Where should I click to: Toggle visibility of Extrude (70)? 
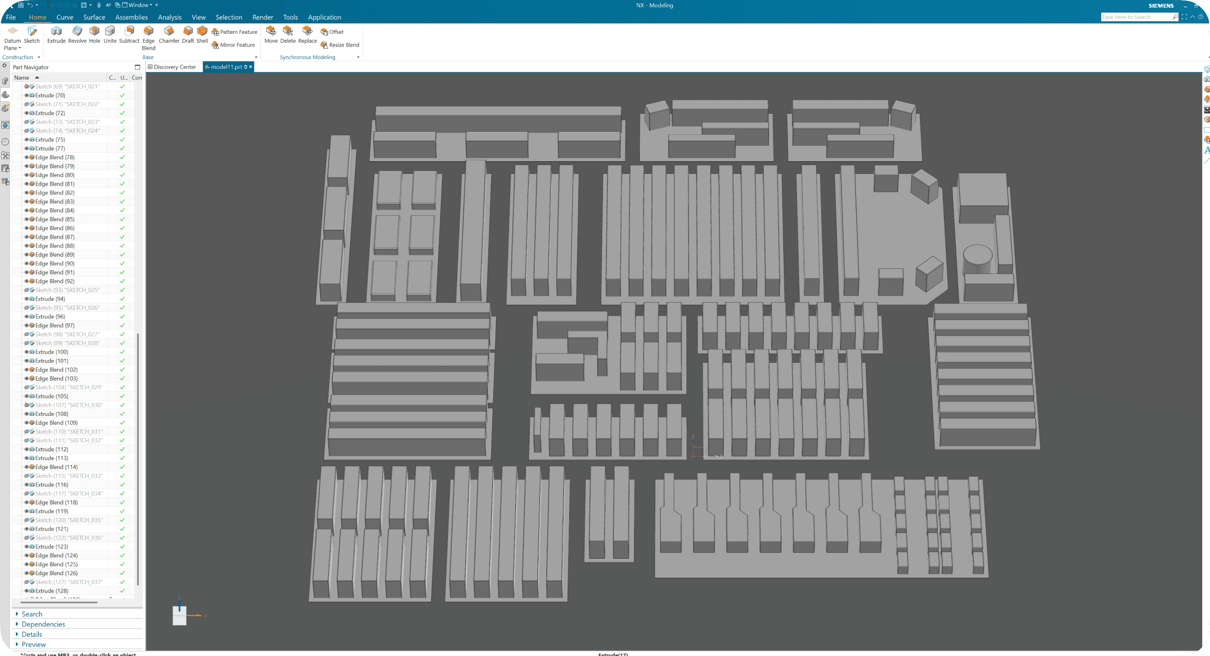27,95
